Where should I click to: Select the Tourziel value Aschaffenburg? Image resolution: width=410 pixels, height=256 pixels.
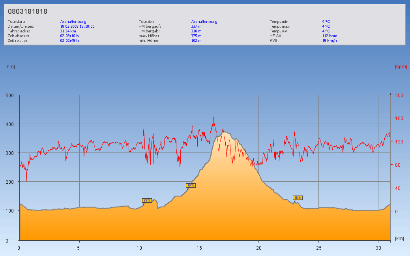pyautogui.click(x=204, y=22)
